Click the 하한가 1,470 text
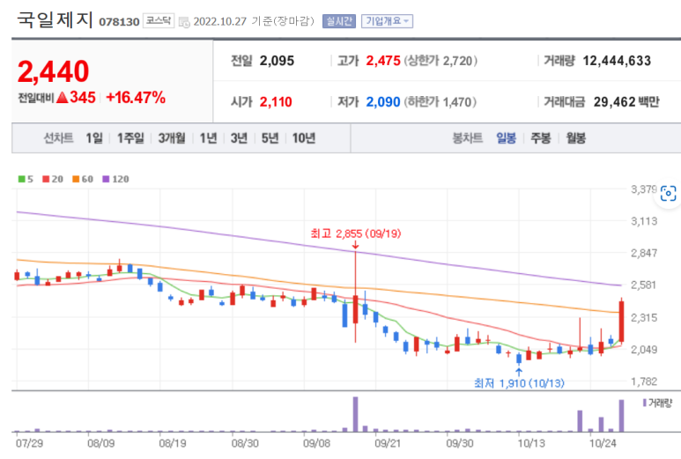The width and height of the screenshot is (681, 459). (440, 101)
